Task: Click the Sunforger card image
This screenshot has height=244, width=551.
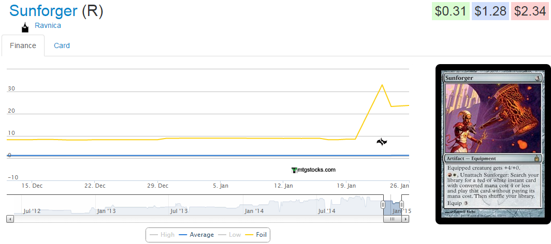Action: tap(492, 144)
